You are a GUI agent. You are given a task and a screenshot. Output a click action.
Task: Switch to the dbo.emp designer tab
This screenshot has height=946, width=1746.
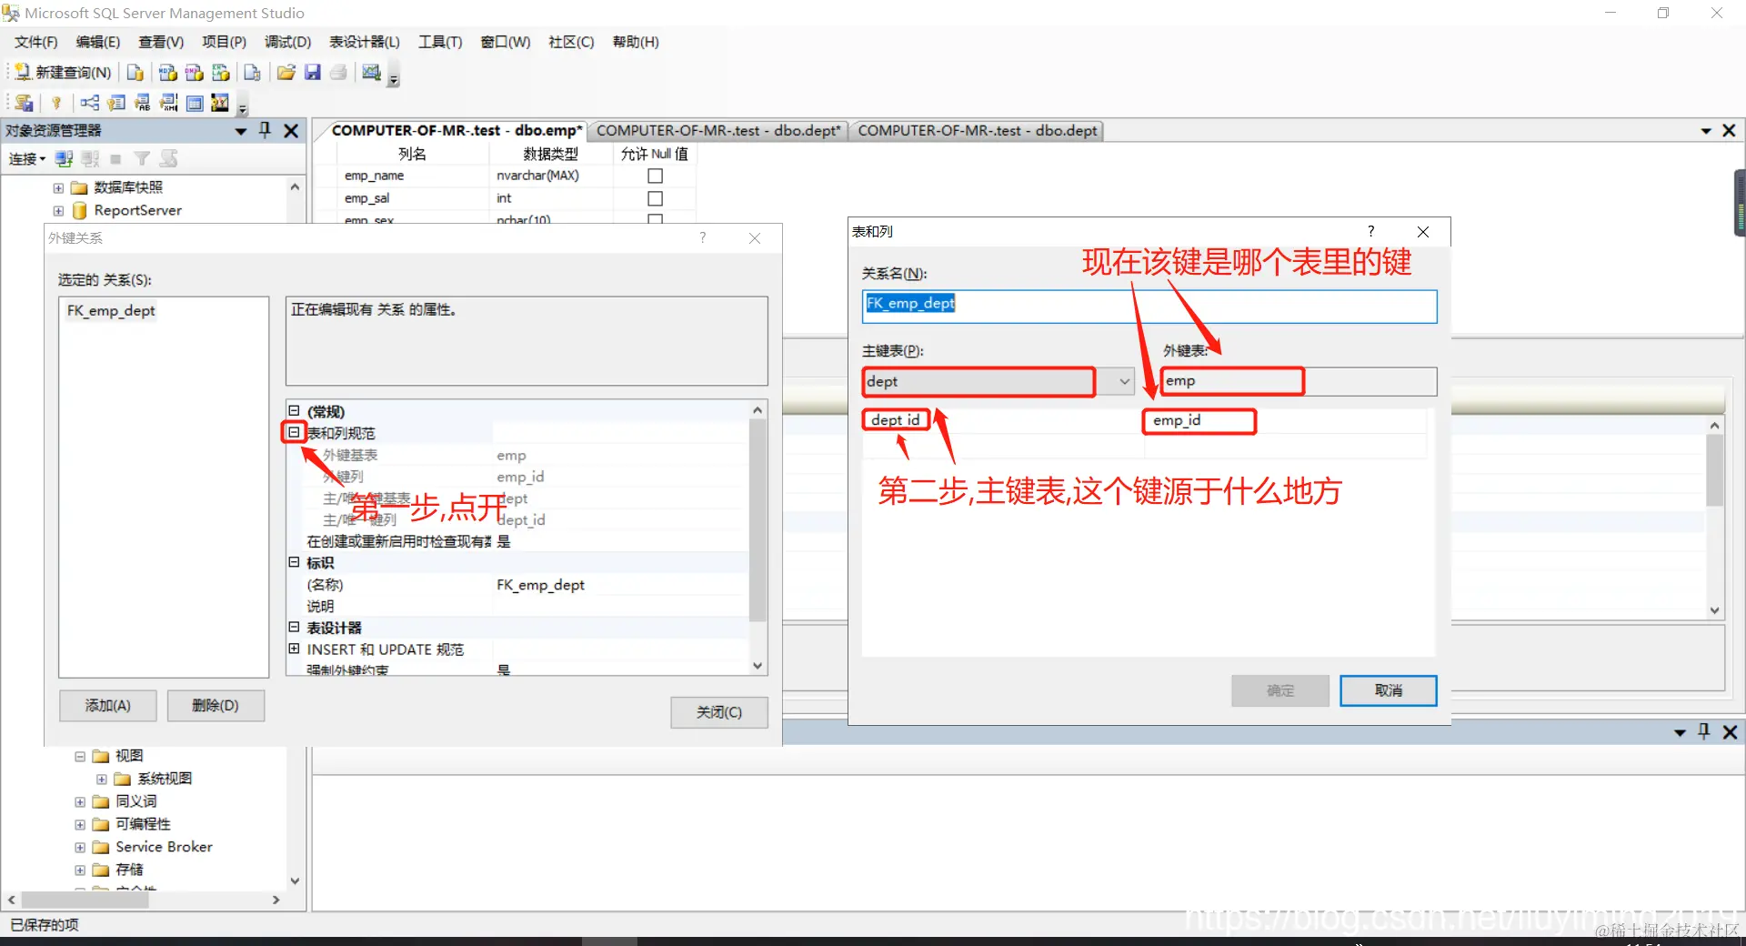click(455, 130)
